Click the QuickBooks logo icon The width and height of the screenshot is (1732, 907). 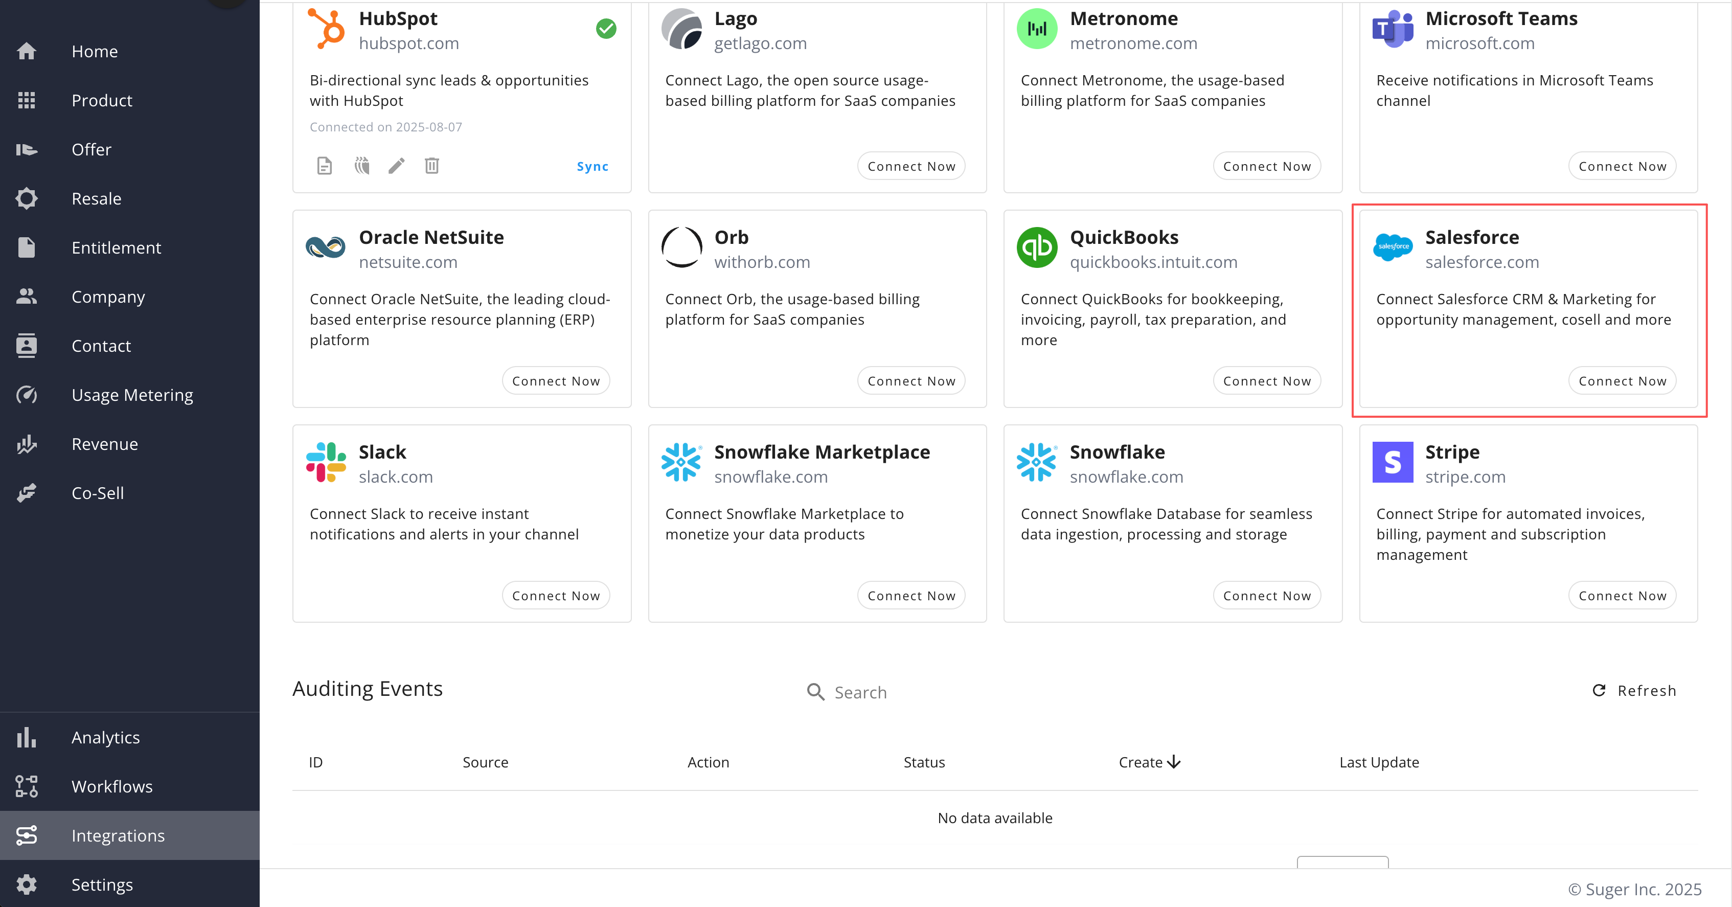pyautogui.click(x=1037, y=247)
